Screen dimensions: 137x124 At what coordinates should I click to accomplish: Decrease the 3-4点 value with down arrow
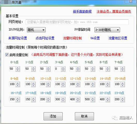63,70
